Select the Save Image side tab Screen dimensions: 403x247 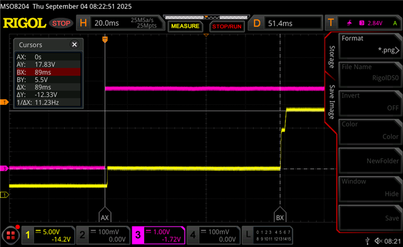coord(332,102)
